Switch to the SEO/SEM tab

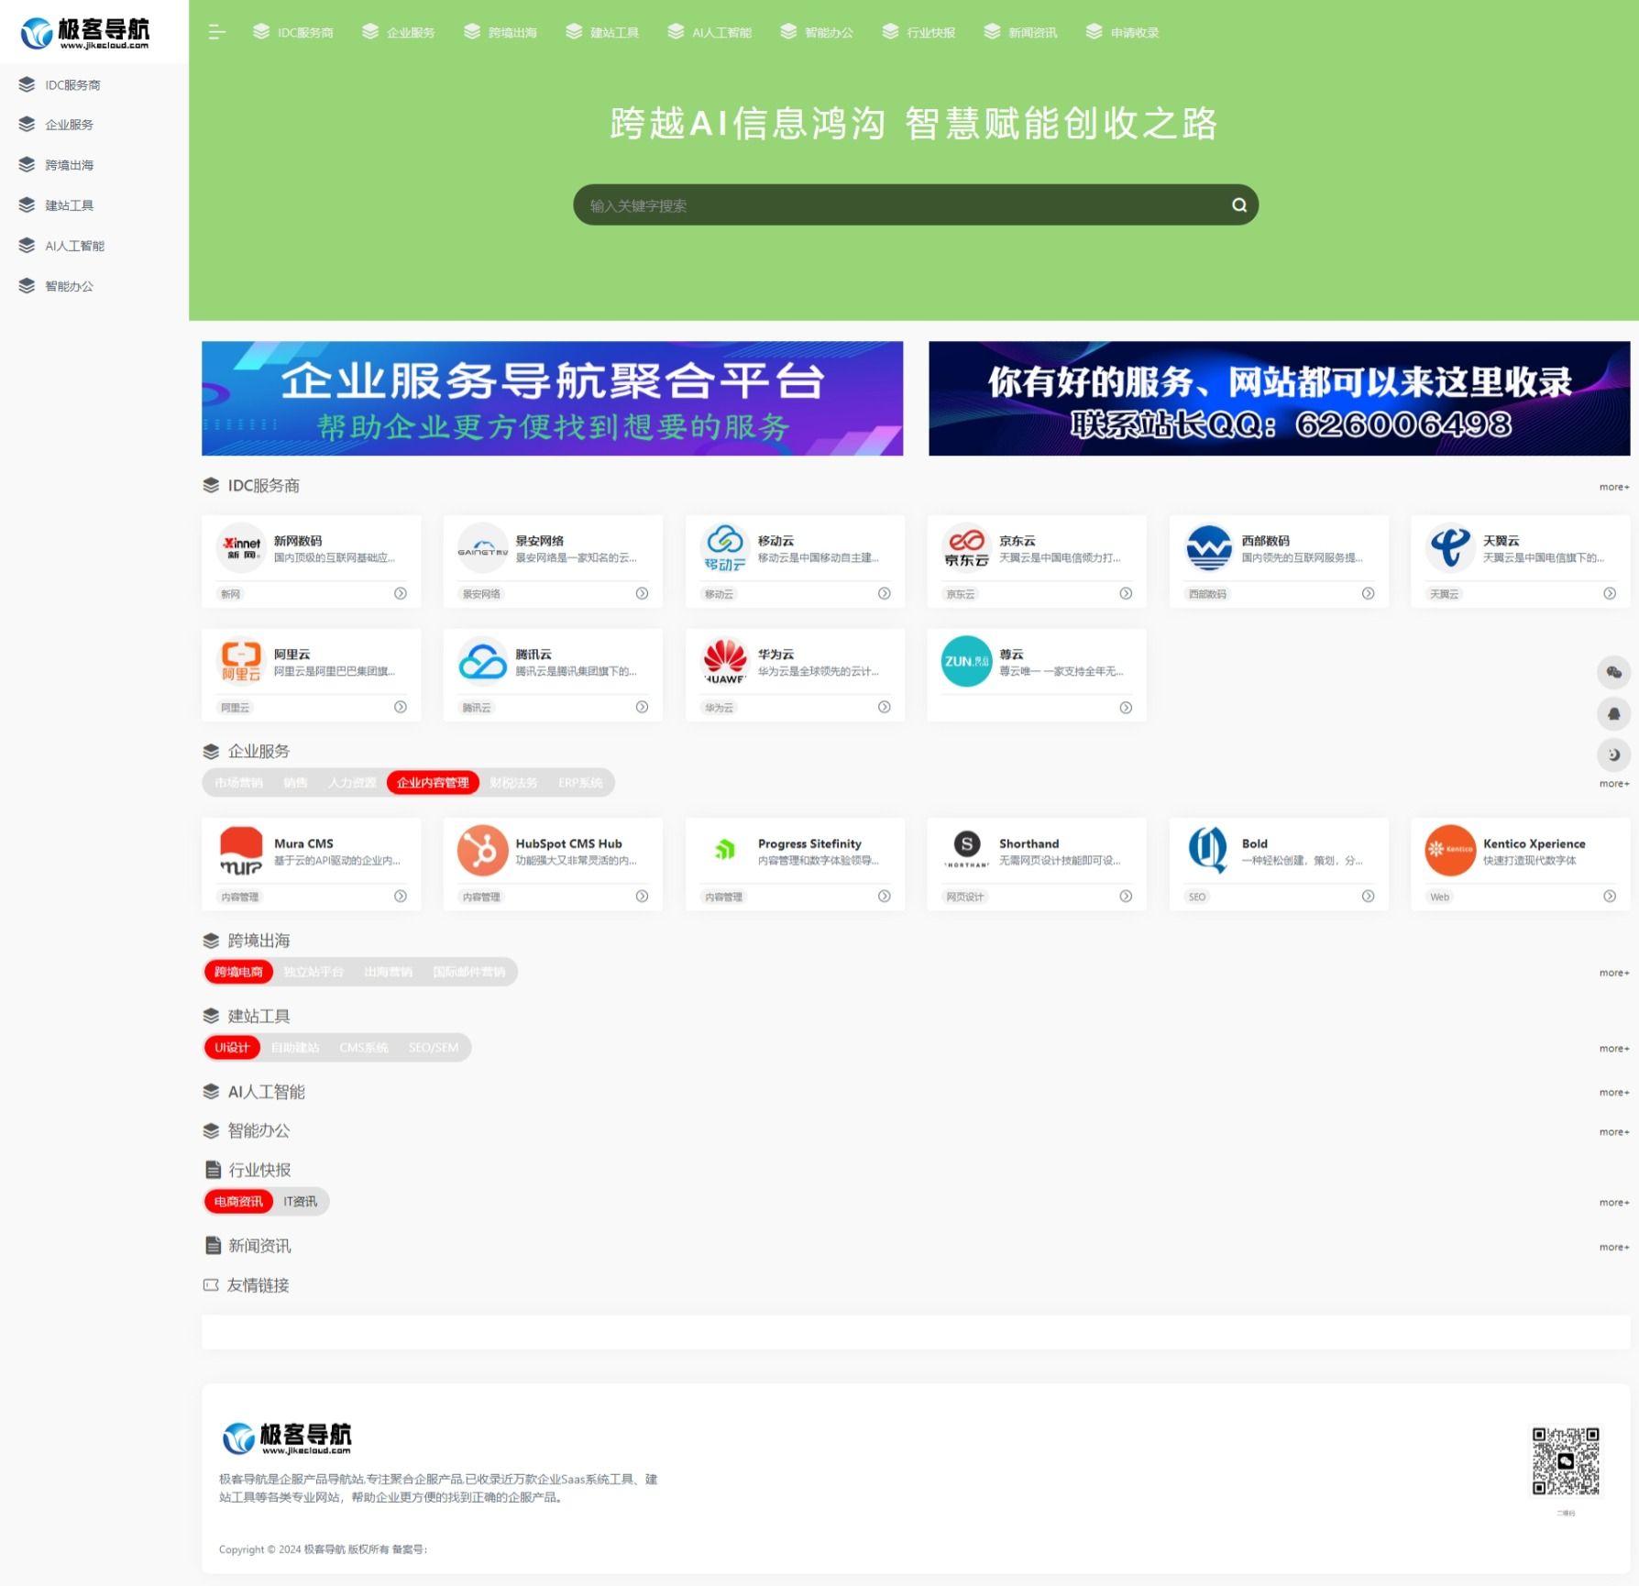click(434, 1047)
